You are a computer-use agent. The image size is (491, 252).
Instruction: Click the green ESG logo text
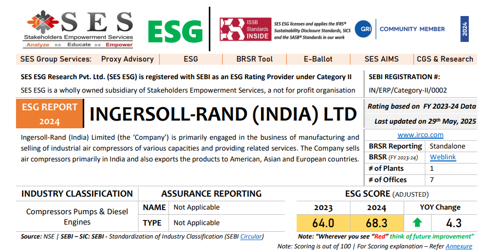(175, 32)
